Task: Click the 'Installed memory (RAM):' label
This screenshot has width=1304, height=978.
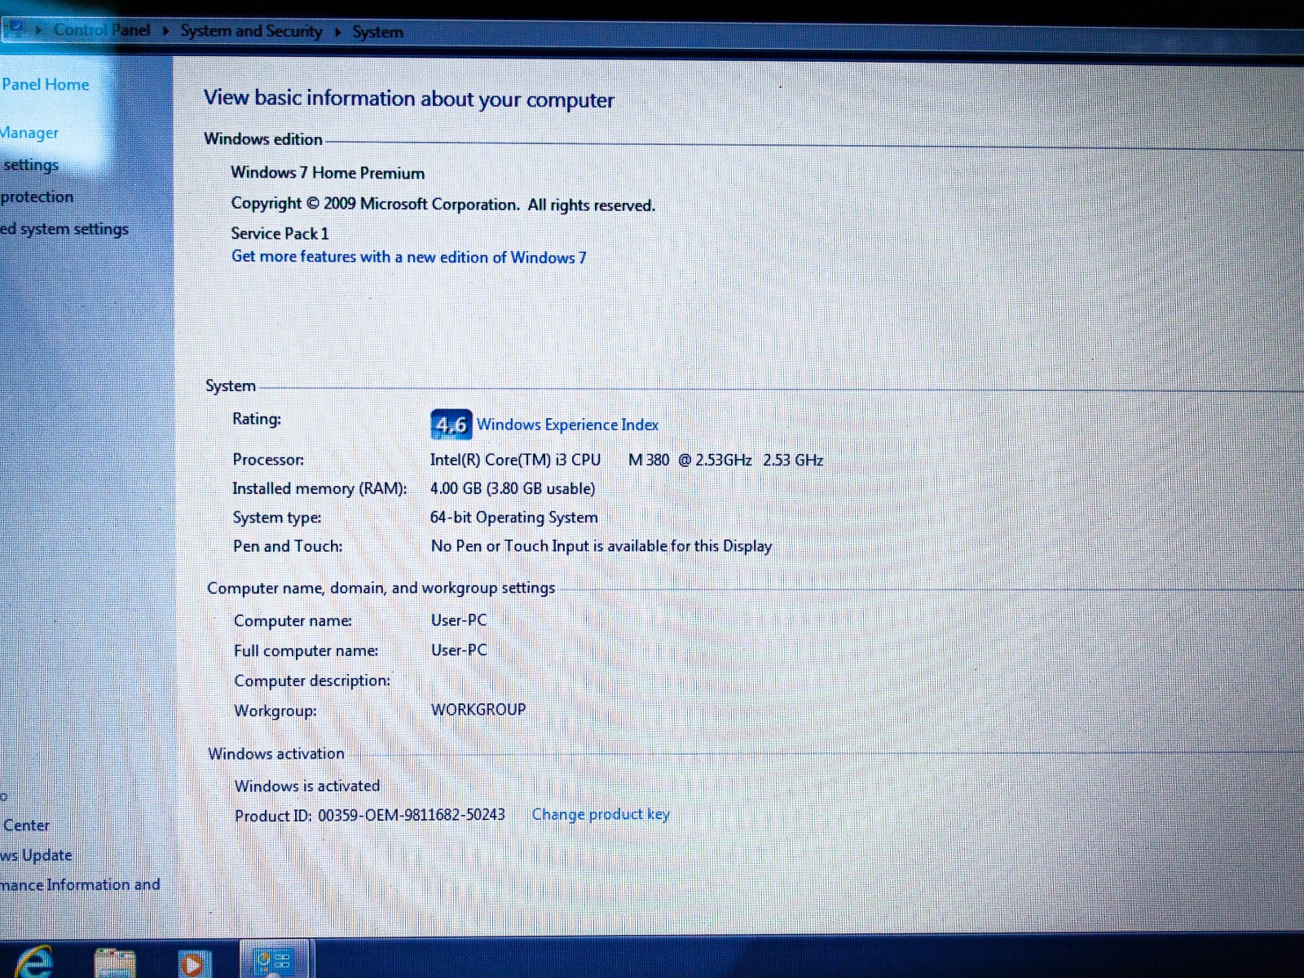Action: click(319, 488)
